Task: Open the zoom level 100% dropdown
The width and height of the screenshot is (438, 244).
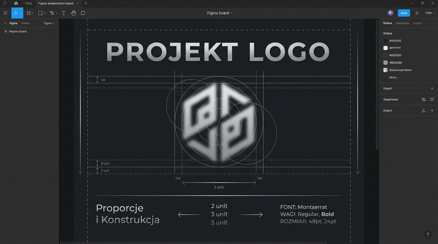Action: click(429, 13)
